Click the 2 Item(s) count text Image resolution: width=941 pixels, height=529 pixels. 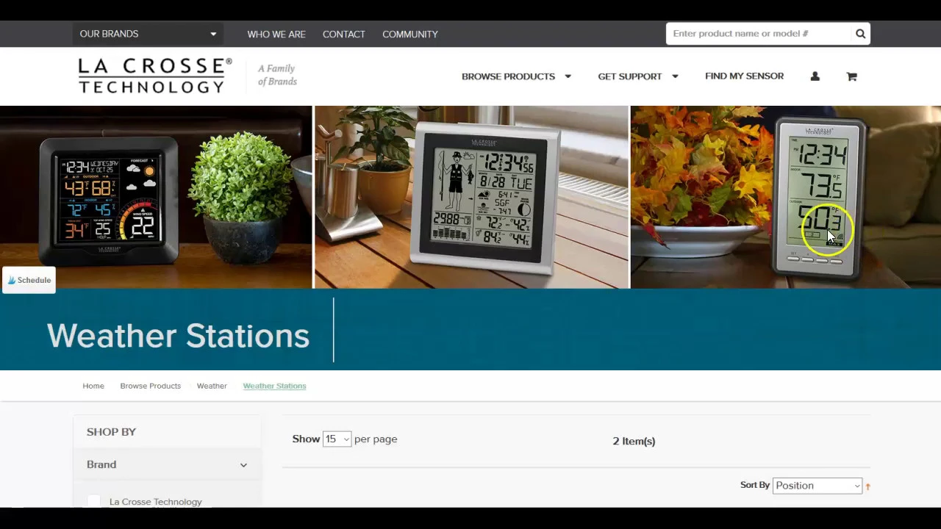coord(634,441)
